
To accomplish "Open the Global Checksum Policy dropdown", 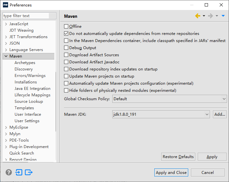I will pos(169,99).
